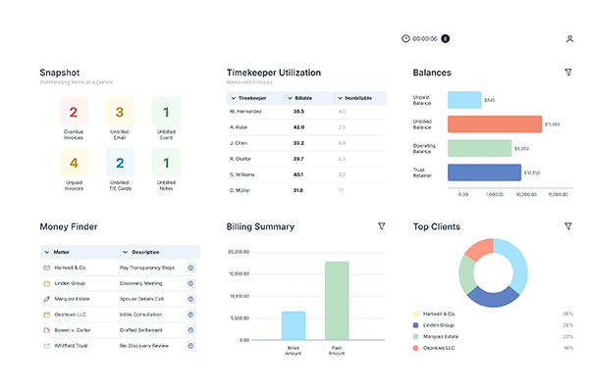Click the 42.0 billable hours value

tap(298, 127)
